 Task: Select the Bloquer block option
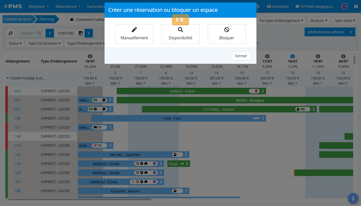(x=227, y=34)
